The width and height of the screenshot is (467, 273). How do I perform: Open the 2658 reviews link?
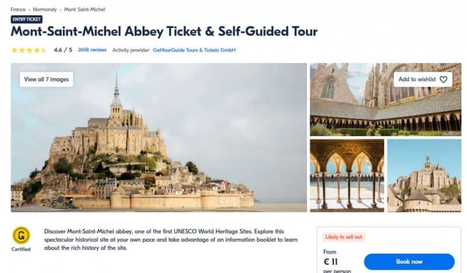(x=92, y=50)
